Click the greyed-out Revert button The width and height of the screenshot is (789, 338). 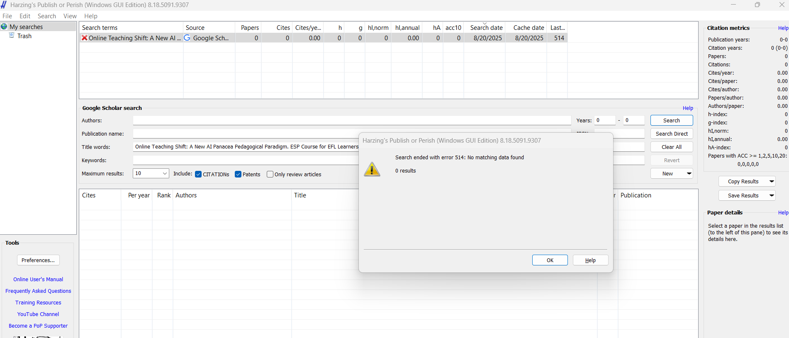[672, 160]
